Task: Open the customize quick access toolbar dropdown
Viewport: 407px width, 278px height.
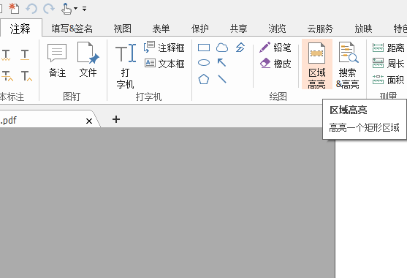Action: [84, 9]
